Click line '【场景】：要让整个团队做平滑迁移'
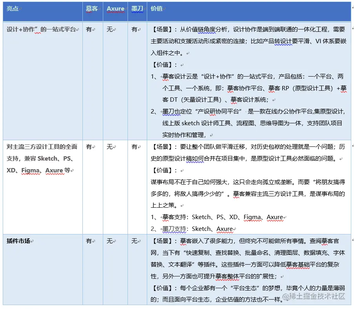 click(248, 147)
